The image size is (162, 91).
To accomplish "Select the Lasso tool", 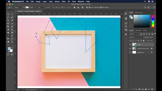I will (8, 17).
